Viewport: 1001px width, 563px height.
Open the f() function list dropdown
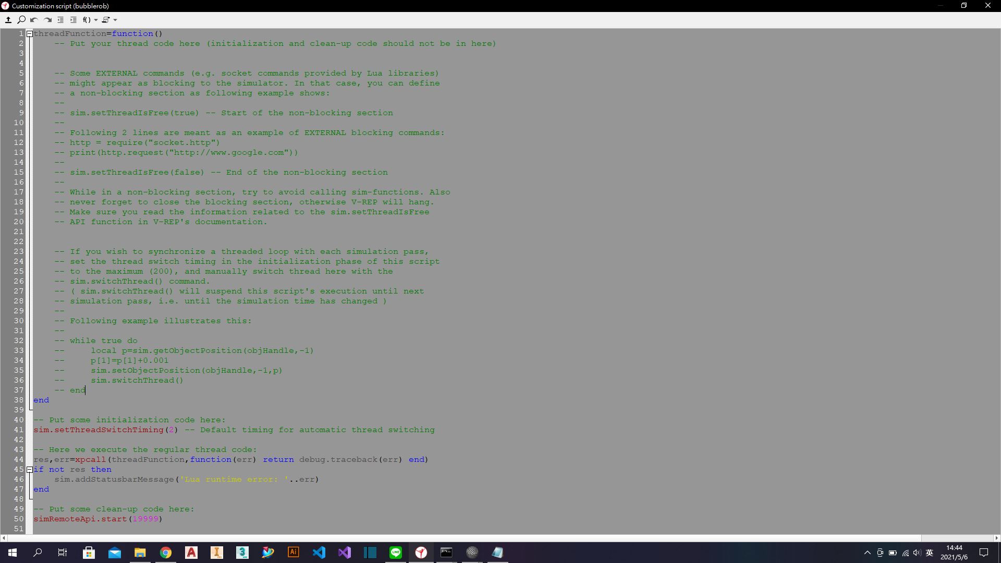(x=90, y=20)
